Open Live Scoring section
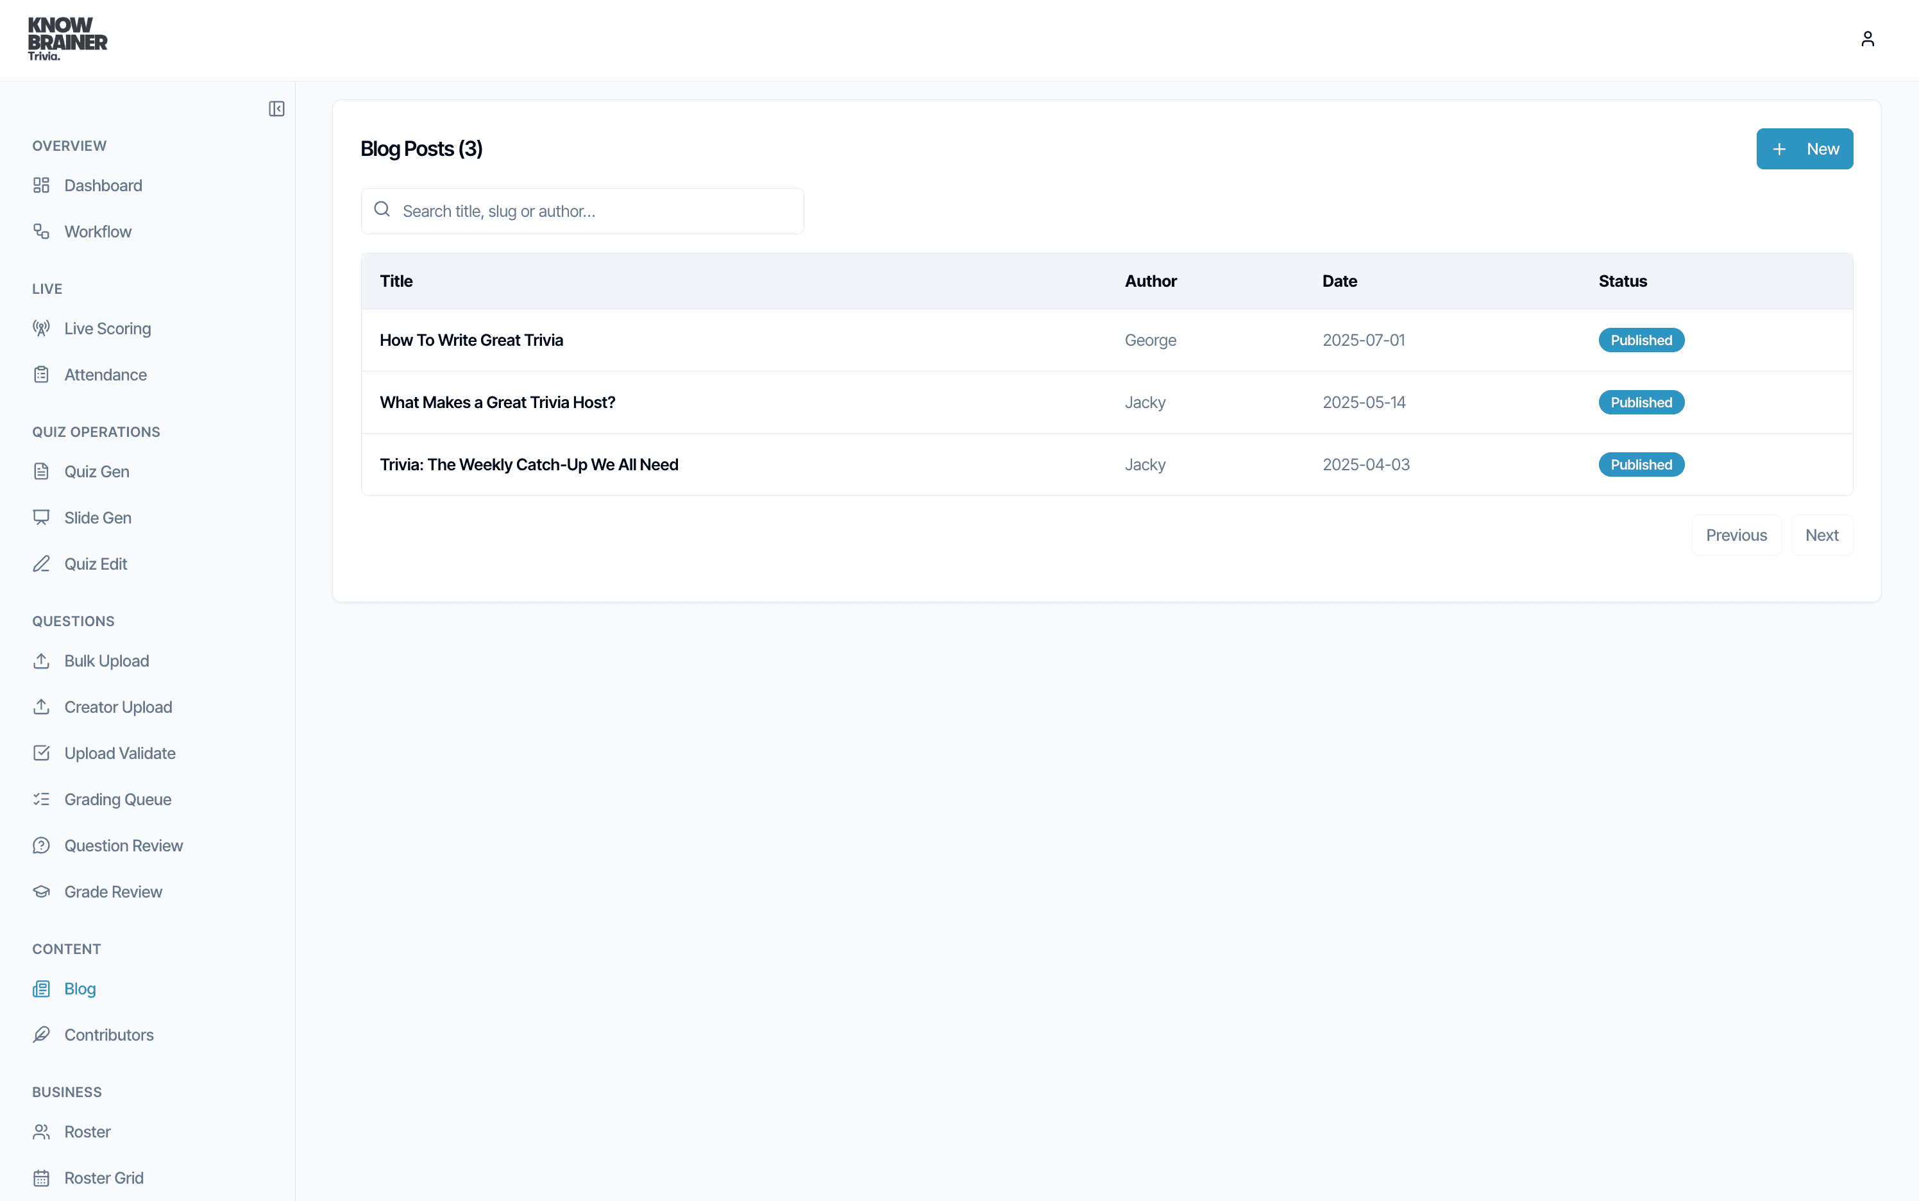Image resolution: width=1919 pixels, height=1201 pixels. [x=107, y=328]
